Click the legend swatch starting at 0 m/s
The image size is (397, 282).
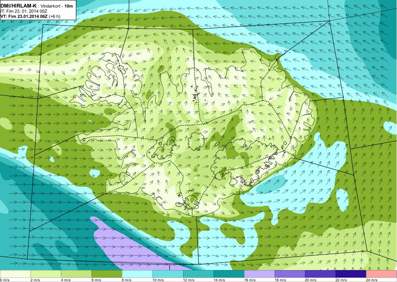click(x=15, y=274)
